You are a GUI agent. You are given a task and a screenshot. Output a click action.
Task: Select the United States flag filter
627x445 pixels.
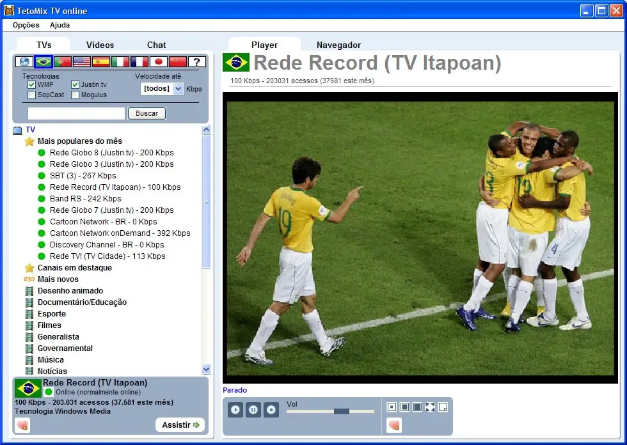coord(82,62)
